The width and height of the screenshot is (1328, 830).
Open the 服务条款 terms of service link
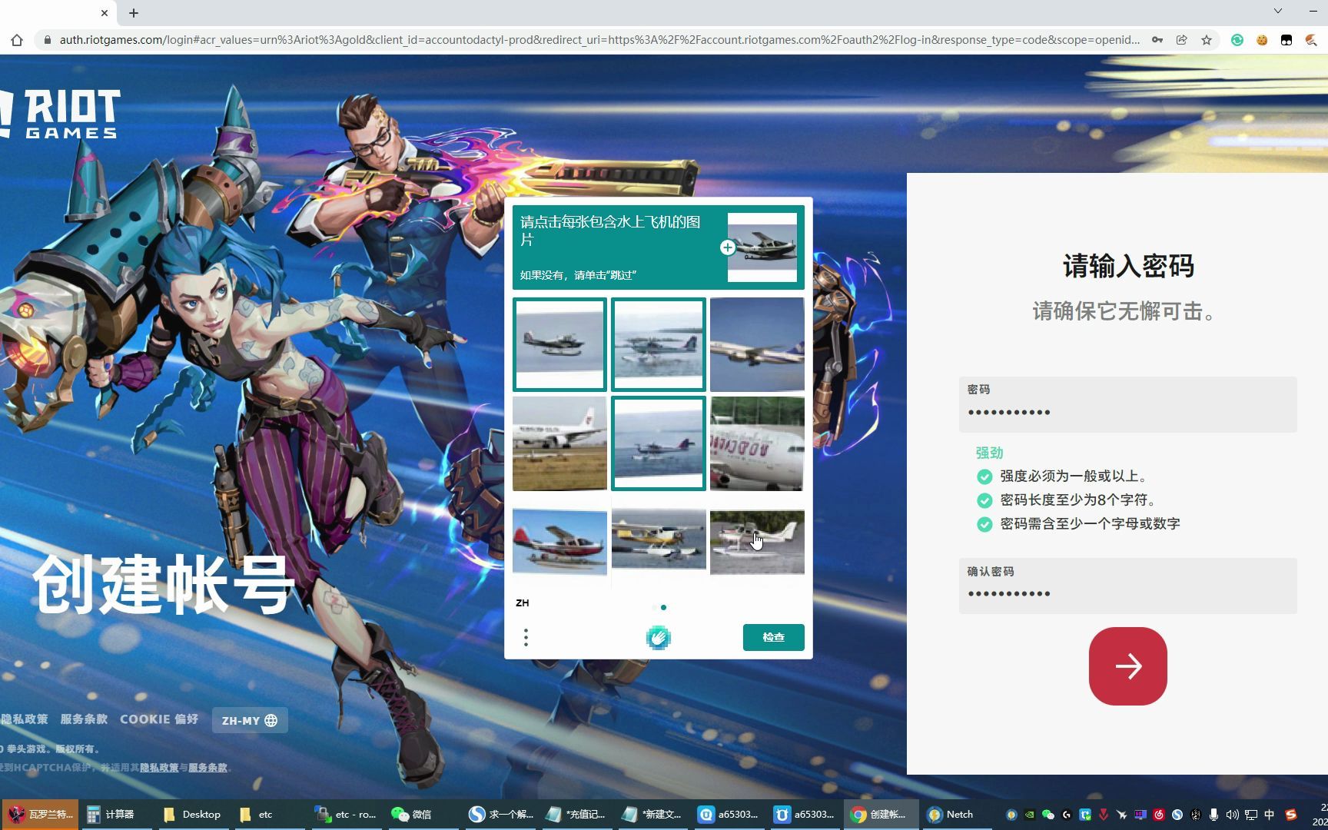[x=84, y=719]
